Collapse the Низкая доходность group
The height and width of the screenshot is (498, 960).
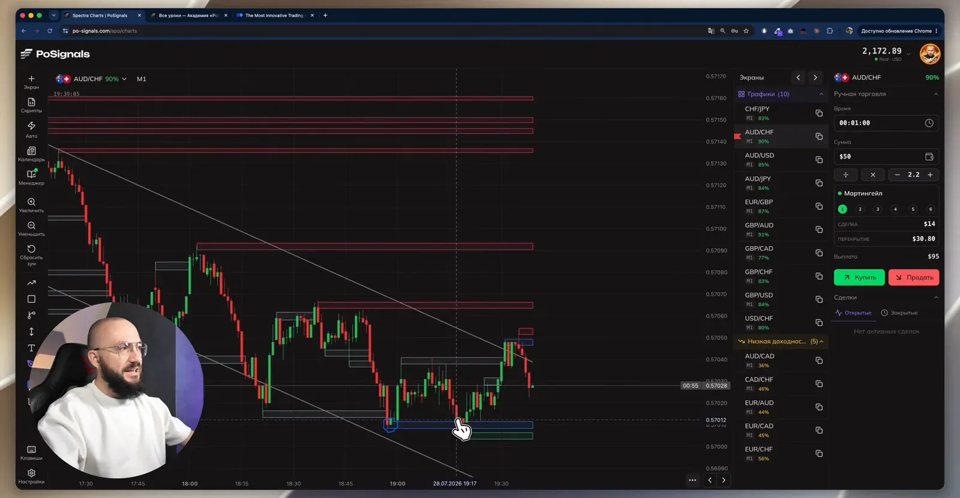(821, 341)
